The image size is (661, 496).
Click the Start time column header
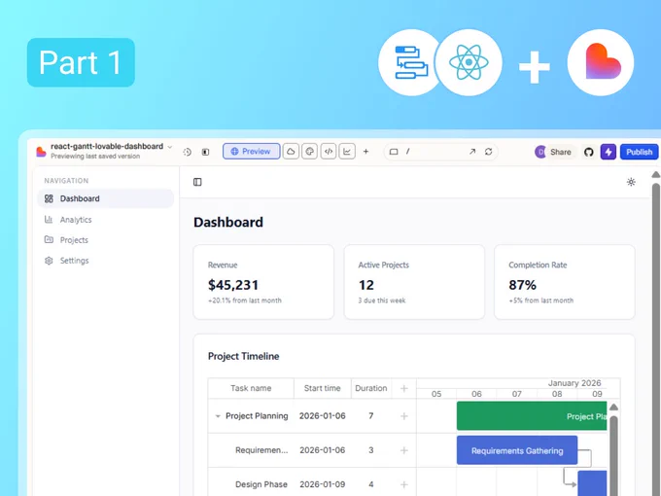point(323,388)
